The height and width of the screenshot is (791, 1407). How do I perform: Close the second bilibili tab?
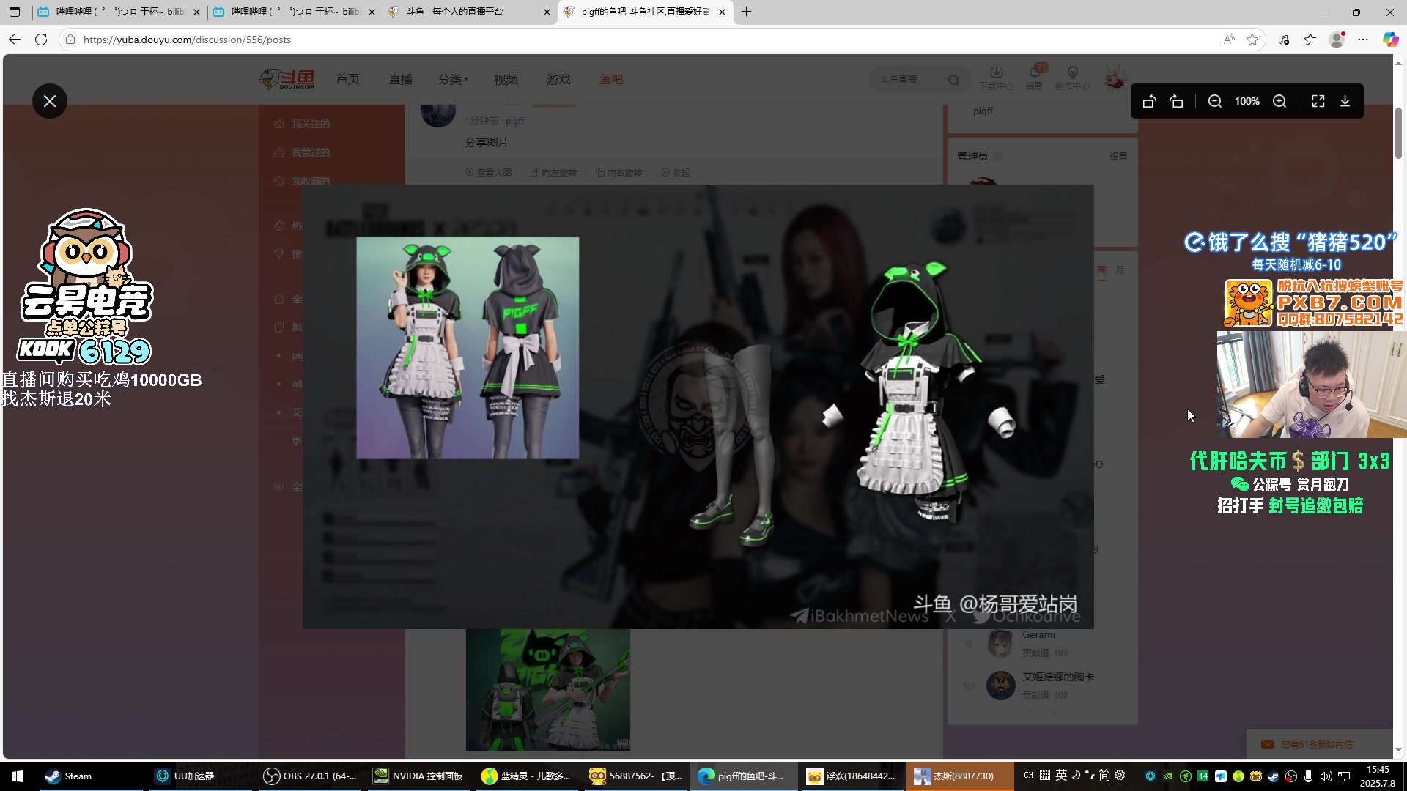click(x=372, y=12)
